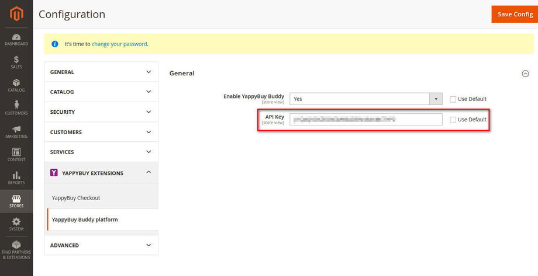Follow the change your password link
The height and width of the screenshot is (276, 538).
pos(119,44)
